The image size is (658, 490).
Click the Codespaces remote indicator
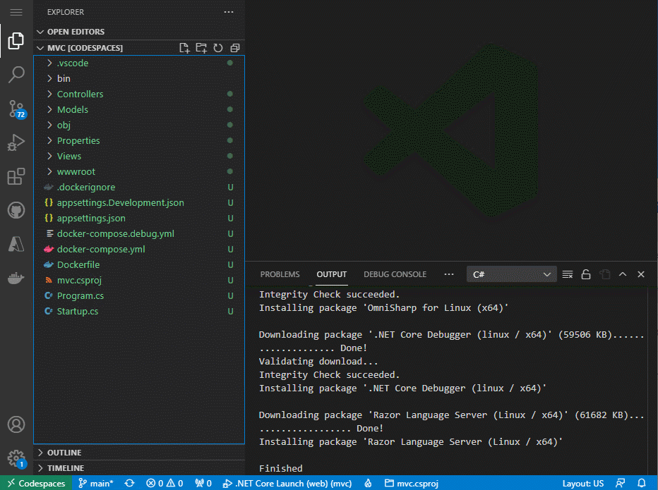(36, 483)
